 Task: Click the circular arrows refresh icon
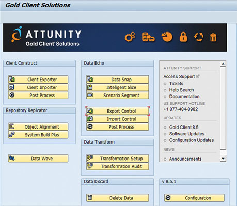[199, 37]
